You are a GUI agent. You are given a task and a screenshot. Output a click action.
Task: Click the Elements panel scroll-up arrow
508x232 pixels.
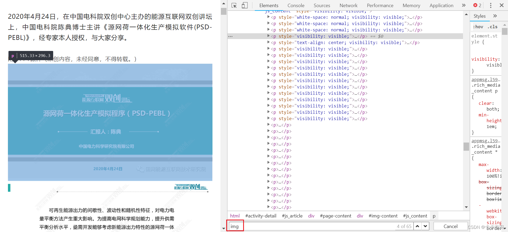click(x=466, y=15)
